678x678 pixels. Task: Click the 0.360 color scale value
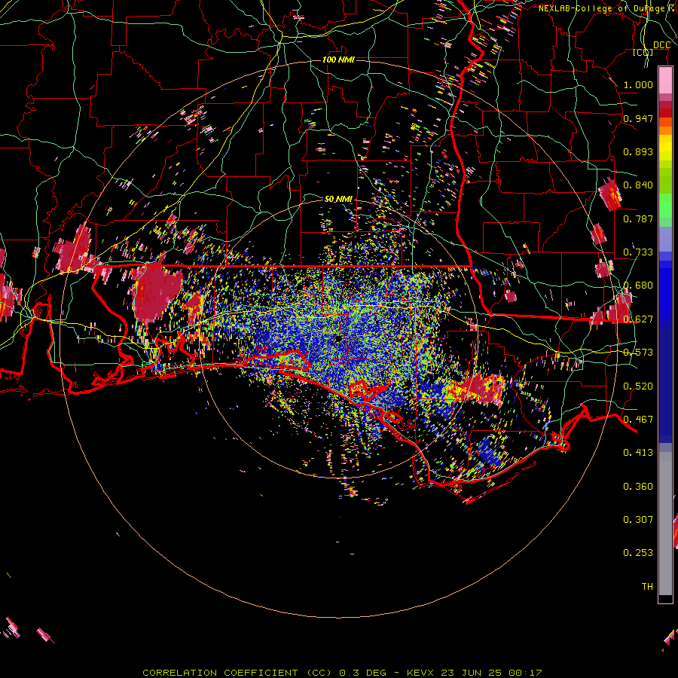[x=638, y=486]
